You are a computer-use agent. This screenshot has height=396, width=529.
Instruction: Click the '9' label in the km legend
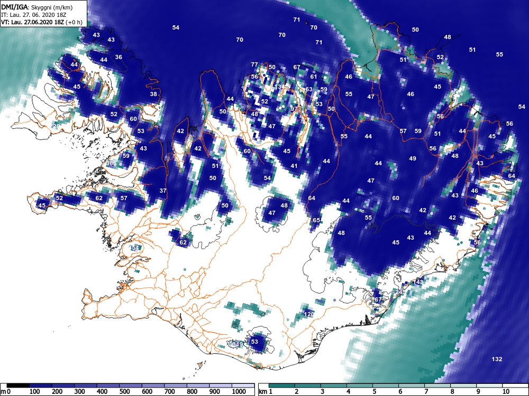point(478,392)
